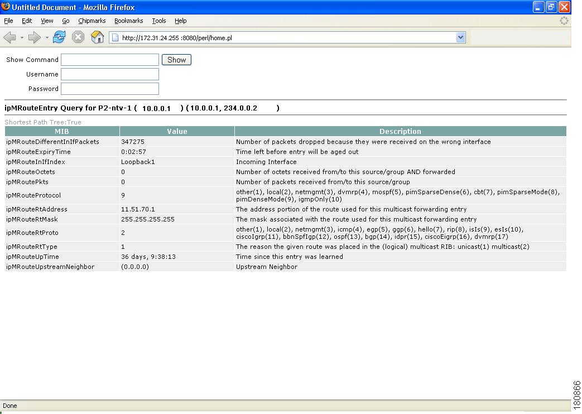Click the Reload page icon

click(59, 37)
